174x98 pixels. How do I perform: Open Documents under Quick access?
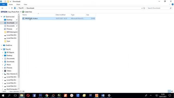pyautogui.click(x=11, y=26)
